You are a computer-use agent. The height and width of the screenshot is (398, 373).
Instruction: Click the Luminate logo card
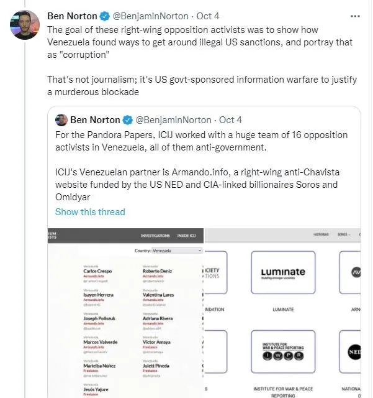click(283, 272)
